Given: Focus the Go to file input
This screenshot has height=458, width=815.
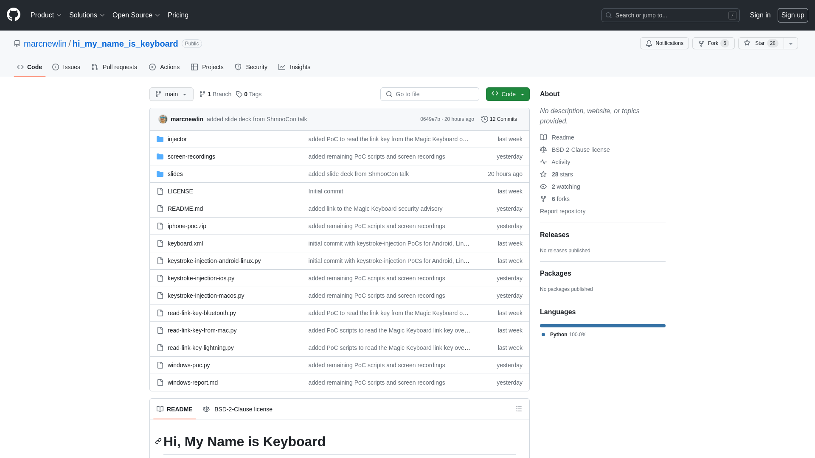Looking at the screenshot, I should click(430, 94).
